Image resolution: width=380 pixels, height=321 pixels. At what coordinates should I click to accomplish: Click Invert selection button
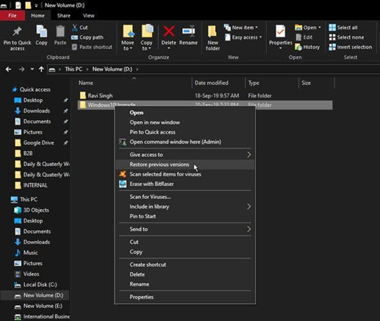click(x=350, y=47)
